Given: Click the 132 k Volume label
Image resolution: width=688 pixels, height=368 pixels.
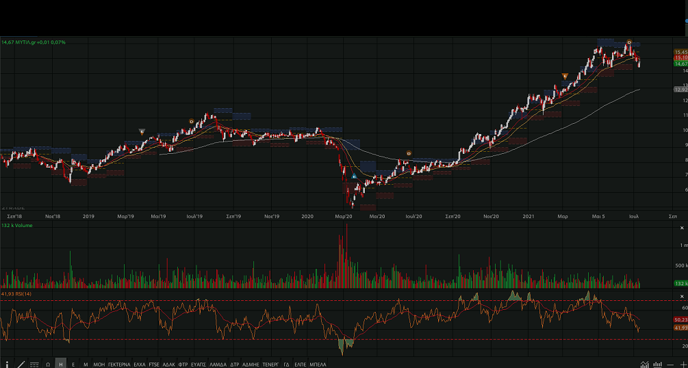Looking at the screenshot, I should pos(17,226).
